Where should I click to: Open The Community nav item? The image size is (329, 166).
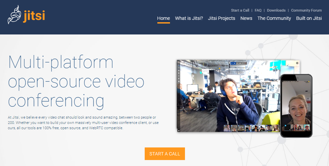274,18
